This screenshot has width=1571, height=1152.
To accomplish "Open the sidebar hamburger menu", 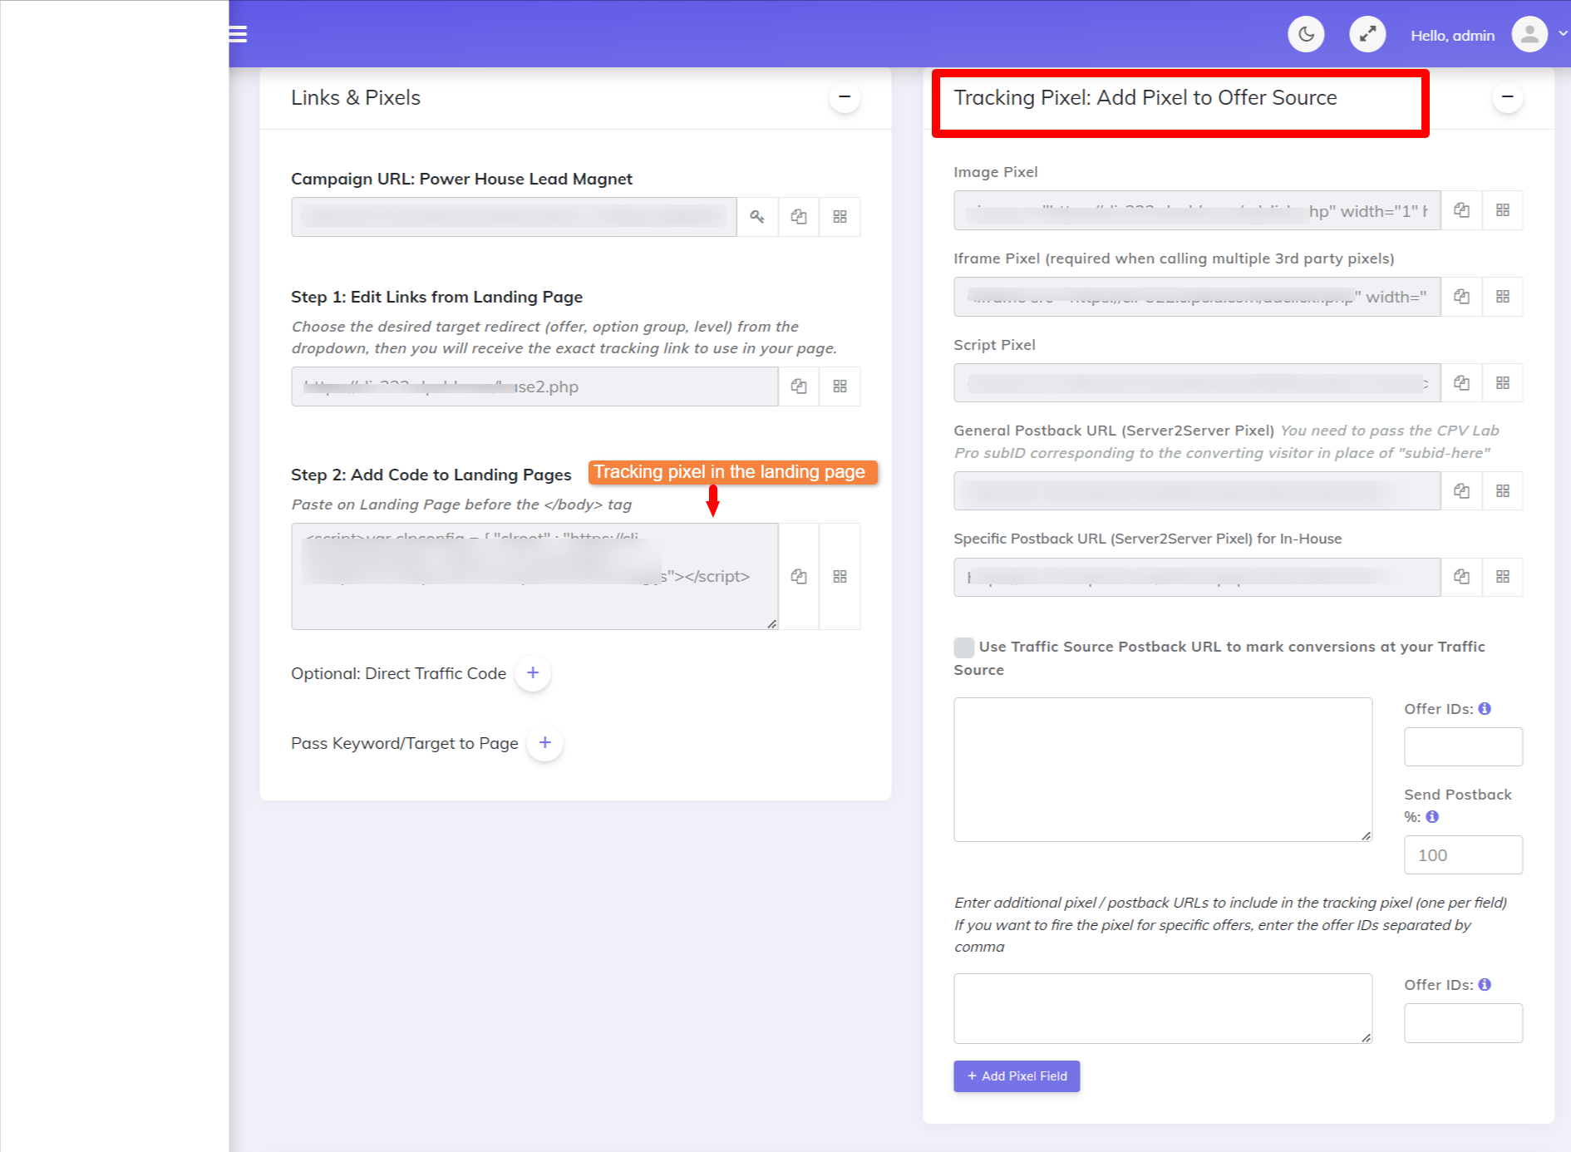I will pyautogui.click(x=237, y=34).
